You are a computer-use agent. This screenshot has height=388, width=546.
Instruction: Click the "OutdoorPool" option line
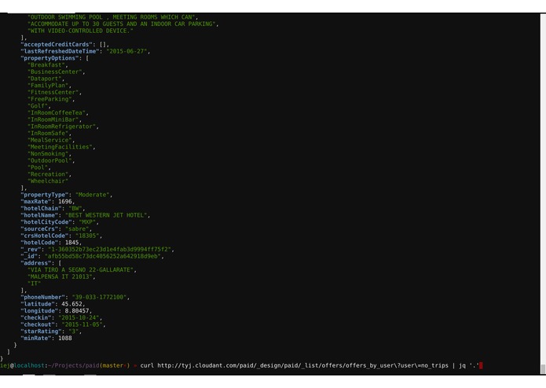[x=51, y=160]
